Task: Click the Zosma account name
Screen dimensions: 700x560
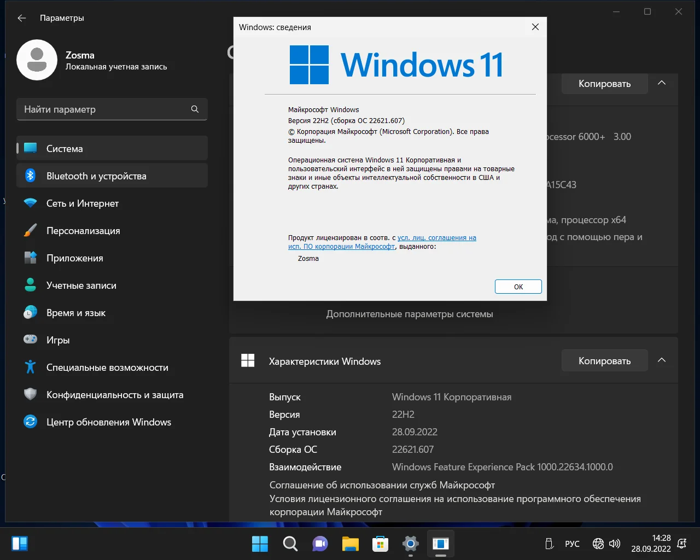Action: 80,55
